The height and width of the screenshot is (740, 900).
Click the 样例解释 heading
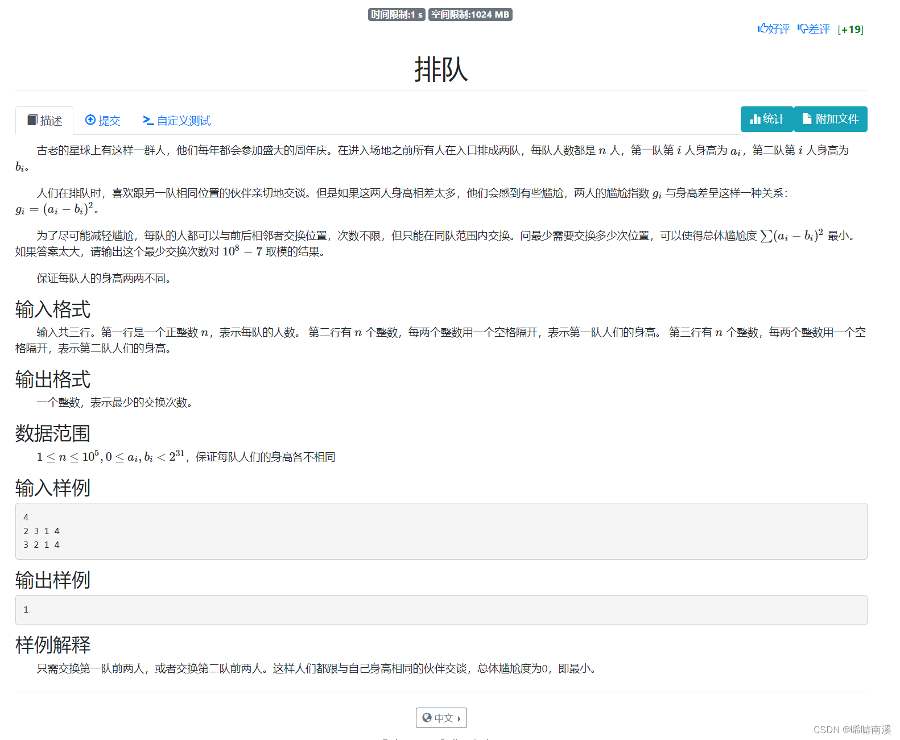click(53, 645)
